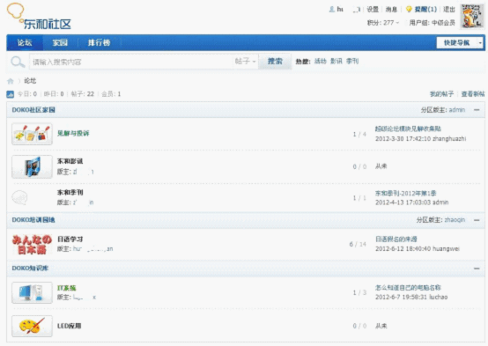The image size is (488, 346).
Task: Open the 我的帖子 link
Action: tap(441, 94)
